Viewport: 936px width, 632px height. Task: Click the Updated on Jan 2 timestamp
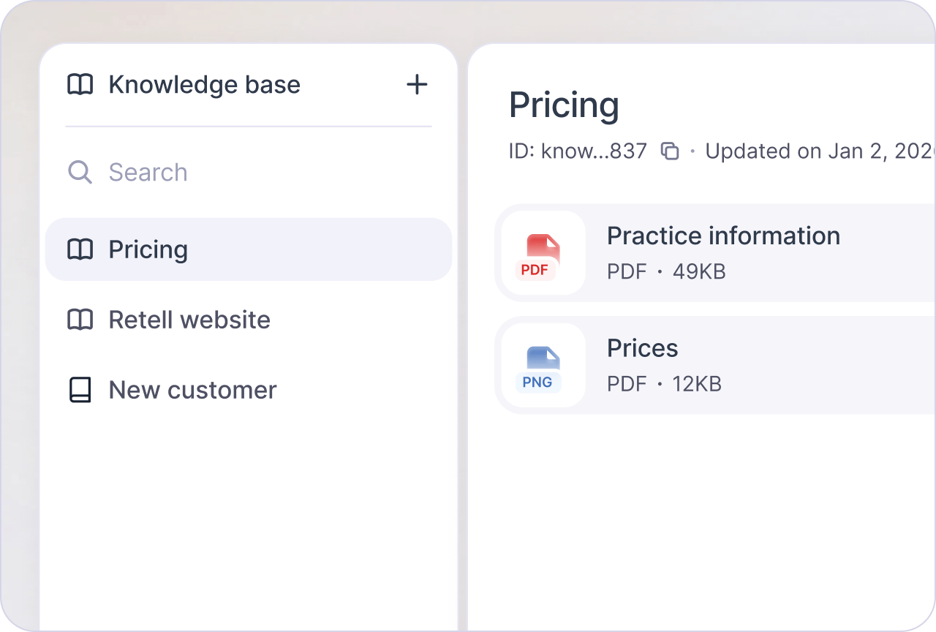pos(820,151)
